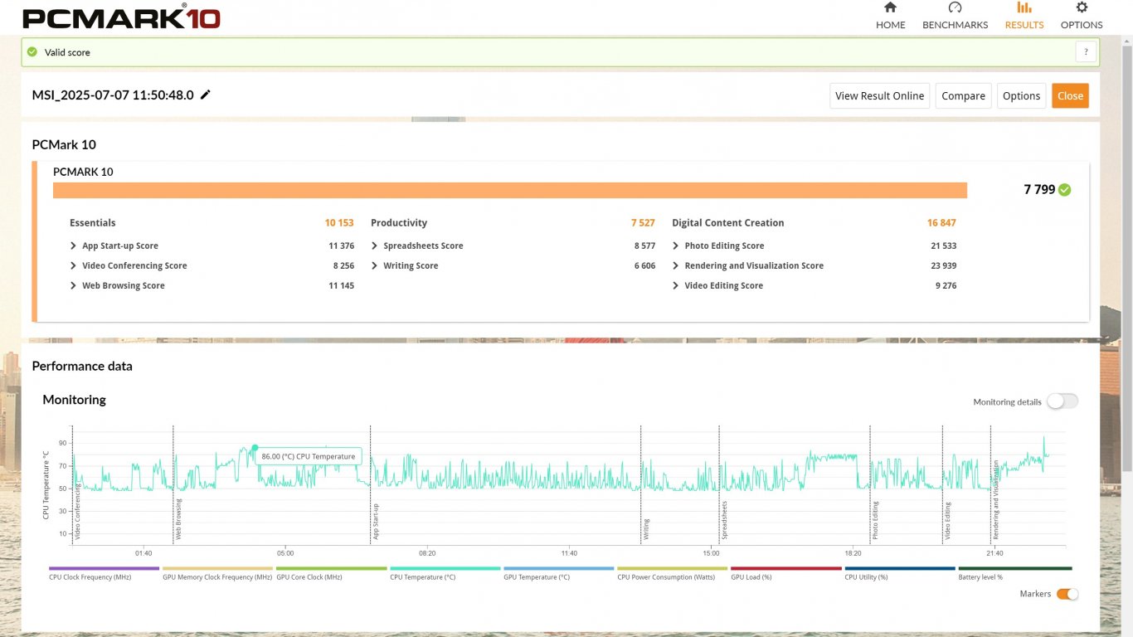The image size is (1133, 637).
Task: Click the Essentials heading
Action: click(x=93, y=223)
